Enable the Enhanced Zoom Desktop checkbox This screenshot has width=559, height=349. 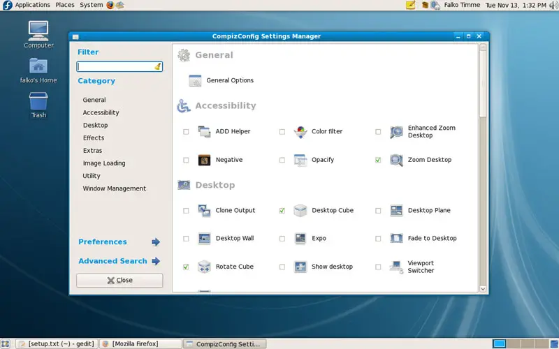click(x=378, y=132)
